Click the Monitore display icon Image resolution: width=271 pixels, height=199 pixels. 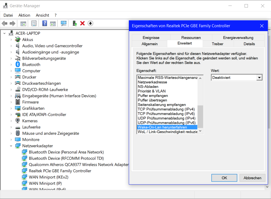pos(18,140)
